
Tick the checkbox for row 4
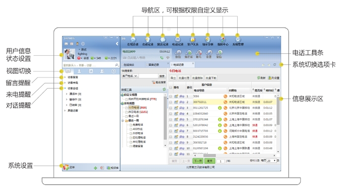(171, 114)
